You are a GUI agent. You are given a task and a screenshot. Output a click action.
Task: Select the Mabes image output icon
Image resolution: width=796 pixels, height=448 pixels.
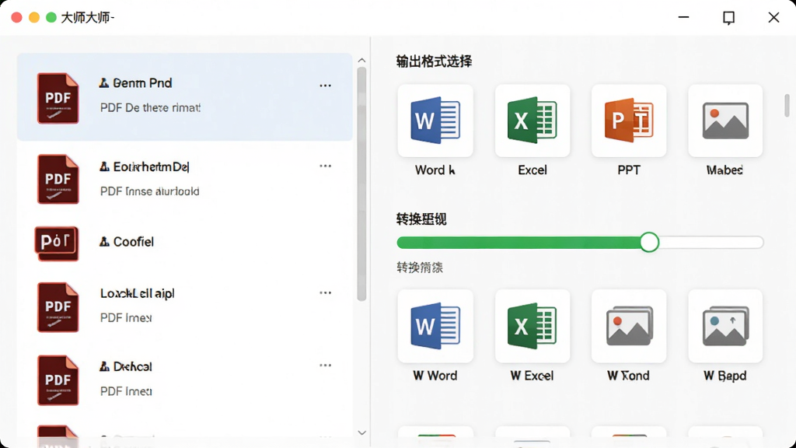[x=725, y=121]
